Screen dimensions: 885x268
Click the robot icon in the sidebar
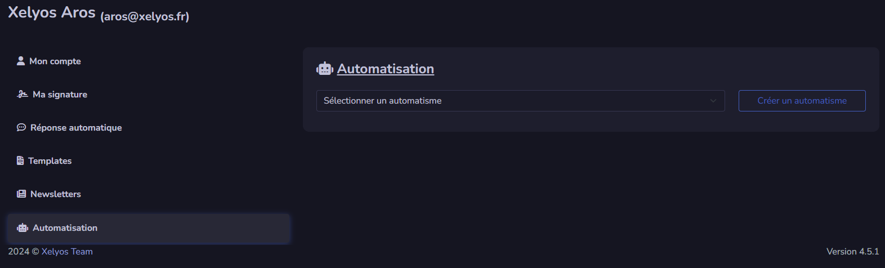[x=23, y=228]
